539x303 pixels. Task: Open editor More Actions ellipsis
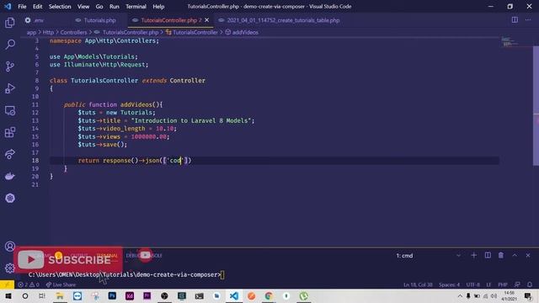528,20
